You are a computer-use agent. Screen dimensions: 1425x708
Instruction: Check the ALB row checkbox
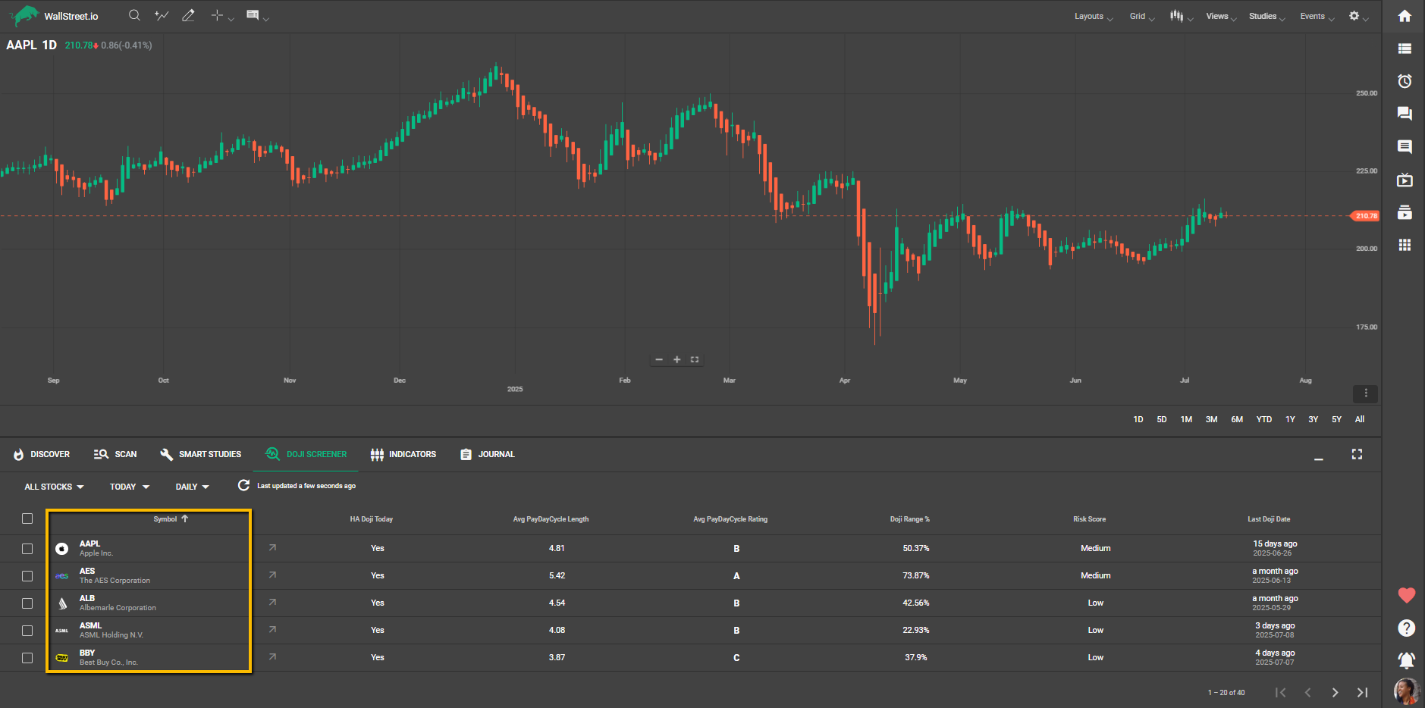tap(27, 603)
